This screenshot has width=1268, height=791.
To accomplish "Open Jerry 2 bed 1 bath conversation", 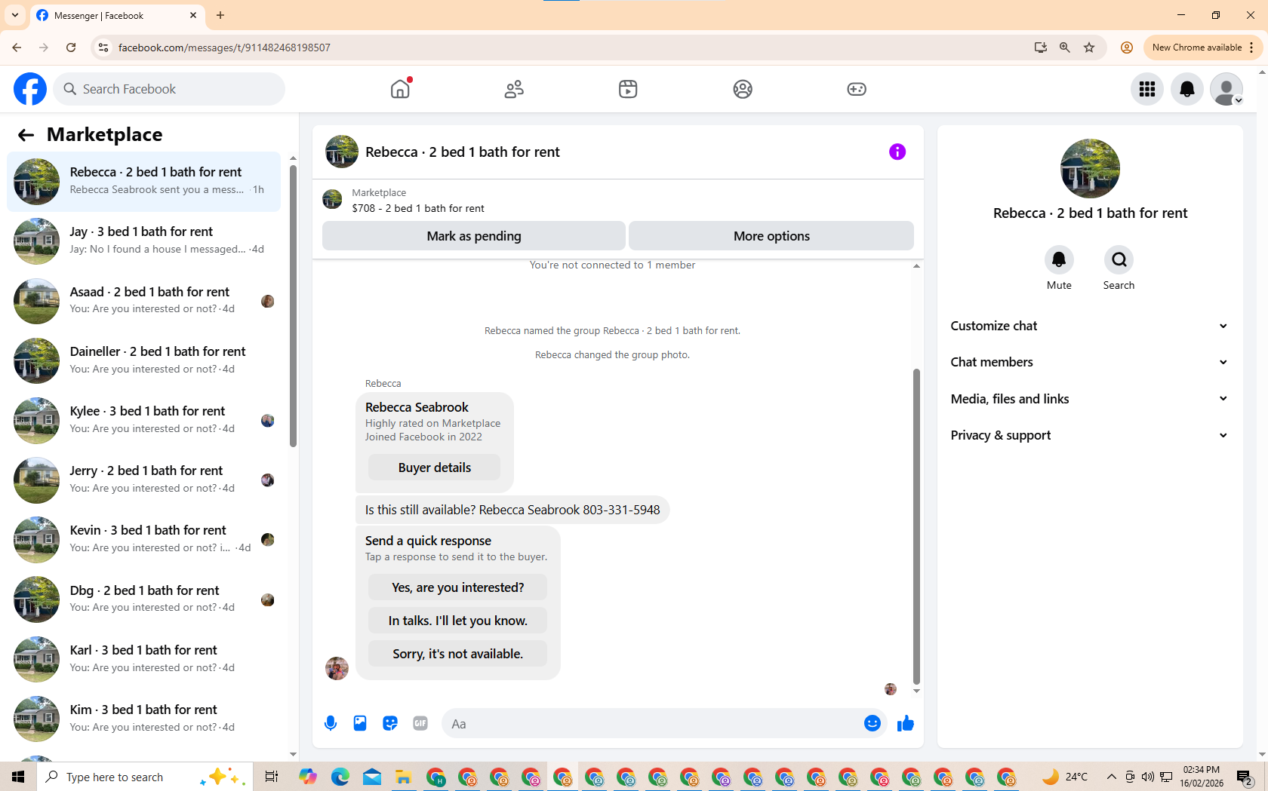I will (x=144, y=480).
